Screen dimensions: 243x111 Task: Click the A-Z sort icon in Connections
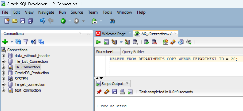(x=34, y=42)
